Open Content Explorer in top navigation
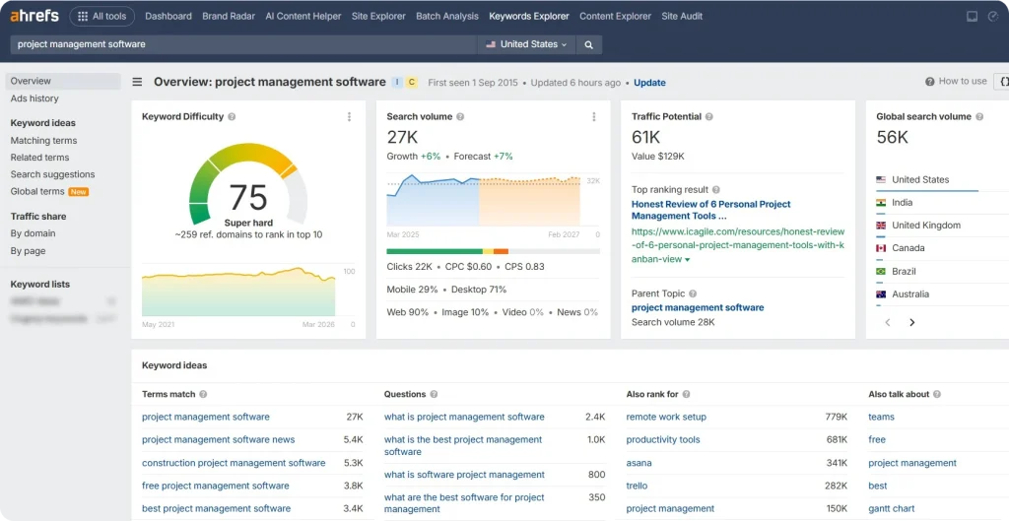1009x521 pixels. point(615,16)
